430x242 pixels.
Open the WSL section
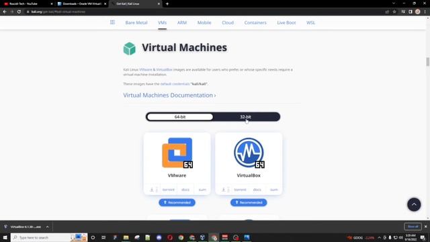coord(310,23)
